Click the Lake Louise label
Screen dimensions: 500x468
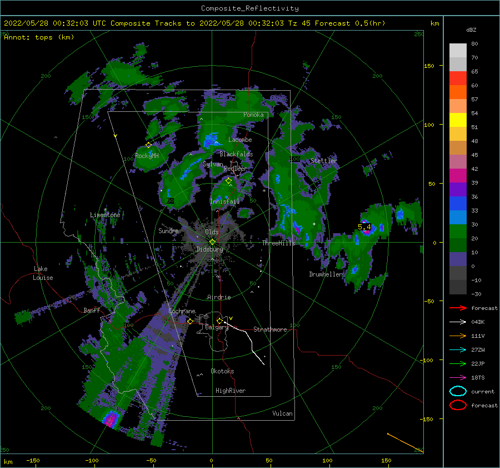tap(43, 273)
